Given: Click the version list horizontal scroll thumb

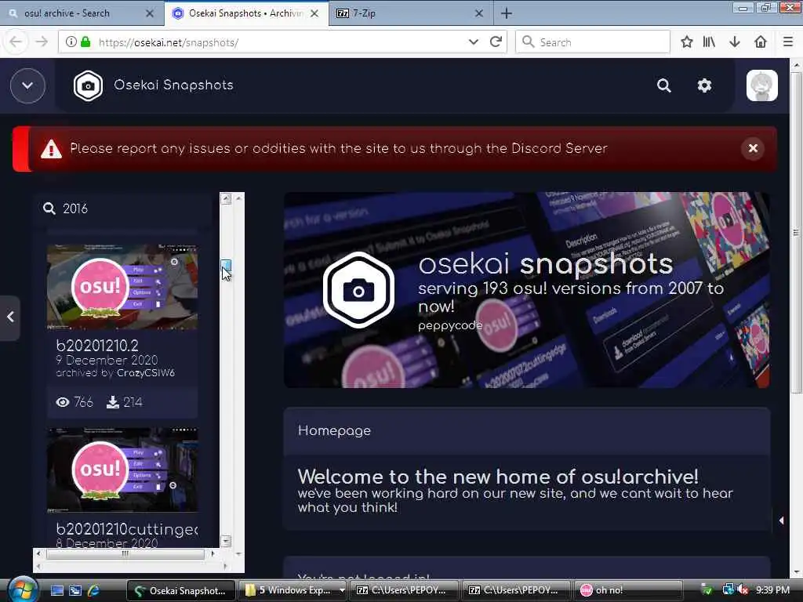Looking at the screenshot, I should 125,553.
